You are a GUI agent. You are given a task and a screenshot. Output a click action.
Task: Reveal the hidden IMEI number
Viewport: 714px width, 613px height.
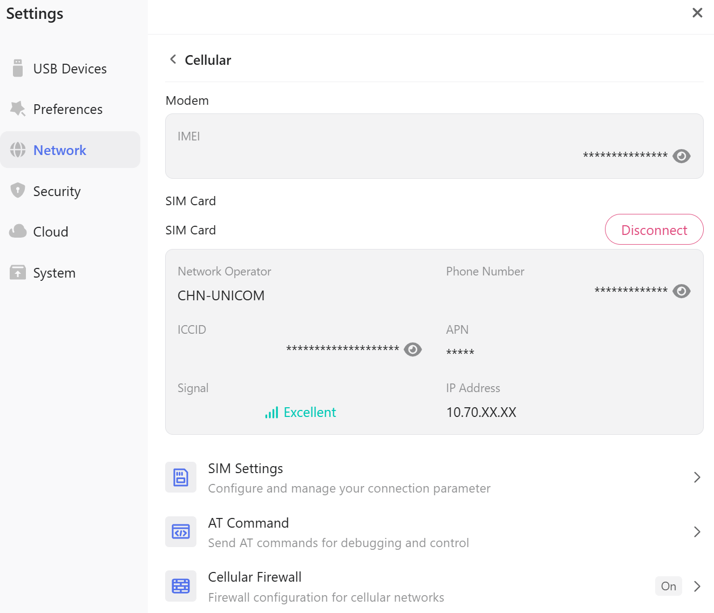point(682,156)
